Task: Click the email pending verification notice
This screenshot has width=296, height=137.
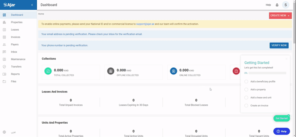Action: pyautogui.click(x=165, y=34)
